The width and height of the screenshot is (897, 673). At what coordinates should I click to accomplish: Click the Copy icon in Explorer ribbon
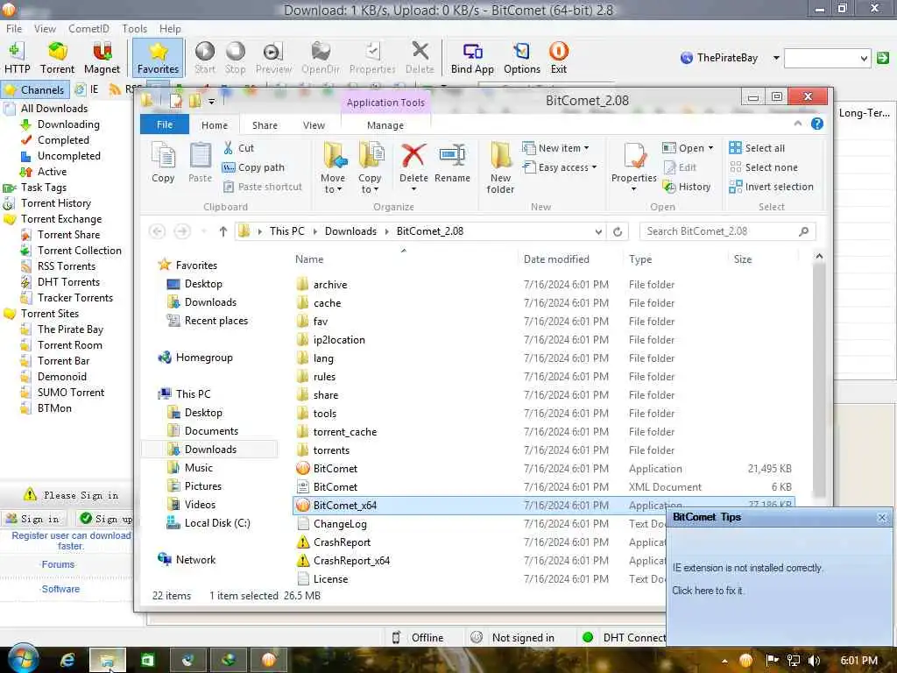(x=163, y=163)
